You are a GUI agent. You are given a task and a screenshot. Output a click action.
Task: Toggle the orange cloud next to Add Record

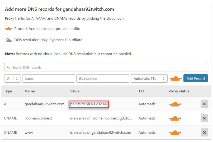pyautogui.click(x=176, y=78)
